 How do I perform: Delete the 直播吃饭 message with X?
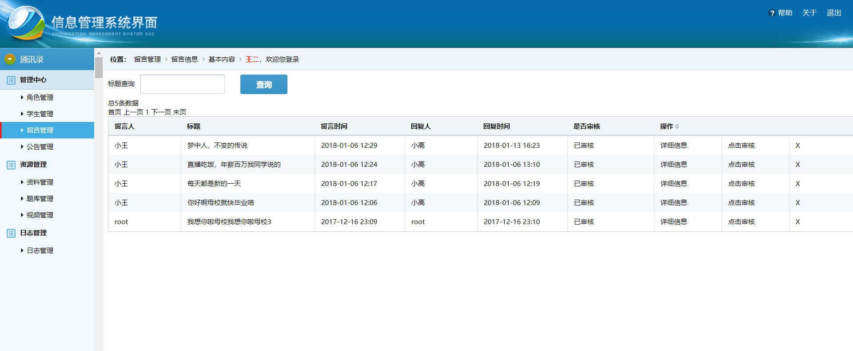[797, 165]
